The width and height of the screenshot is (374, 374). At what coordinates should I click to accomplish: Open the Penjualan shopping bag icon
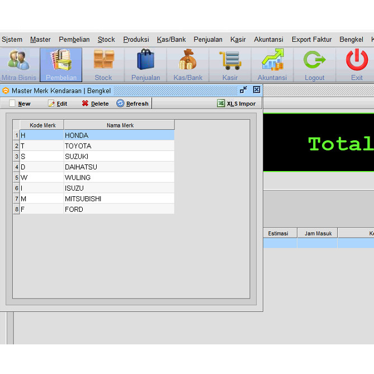[x=145, y=65]
